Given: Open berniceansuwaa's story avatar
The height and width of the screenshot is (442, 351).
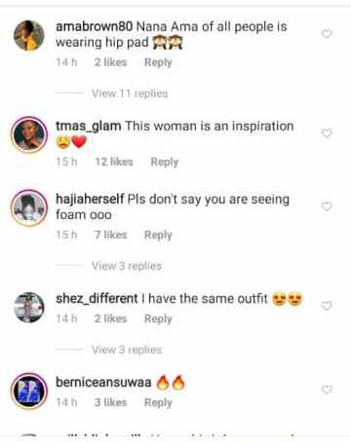Looking at the screenshot, I should click(29, 391).
